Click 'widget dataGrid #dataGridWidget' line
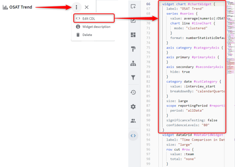Viewport: 235px width, 167px height. [x=193, y=135]
